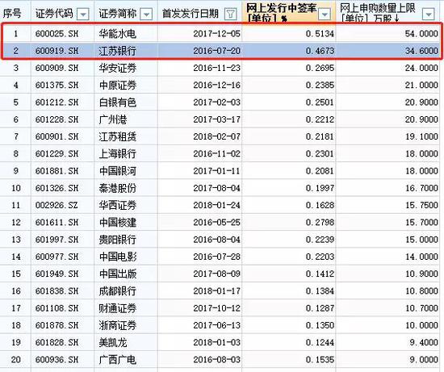
Task: Click the 证券代码 header label
Action: 54,14
